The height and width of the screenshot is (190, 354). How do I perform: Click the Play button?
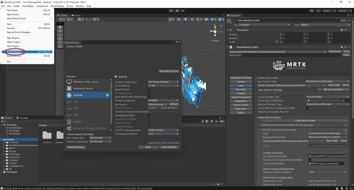(x=171, y=11)
